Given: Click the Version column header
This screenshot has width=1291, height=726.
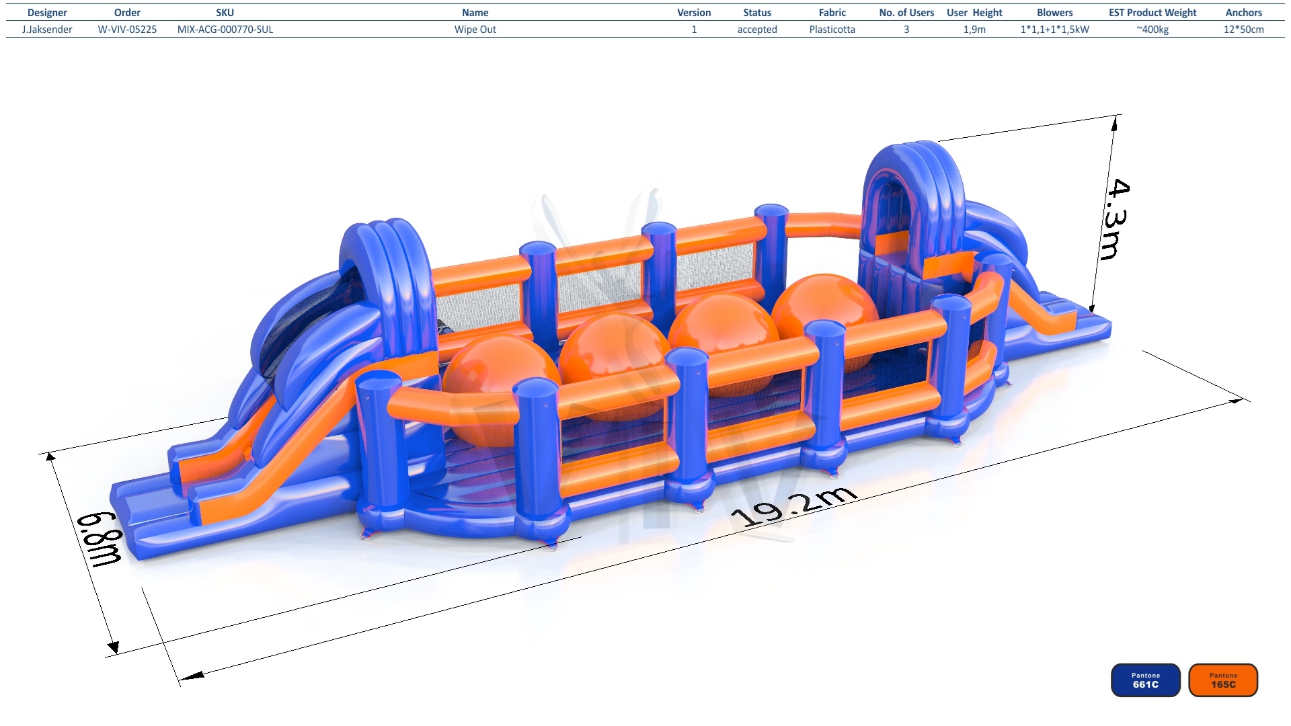Looking at the screenshot, I should [694, 13].
